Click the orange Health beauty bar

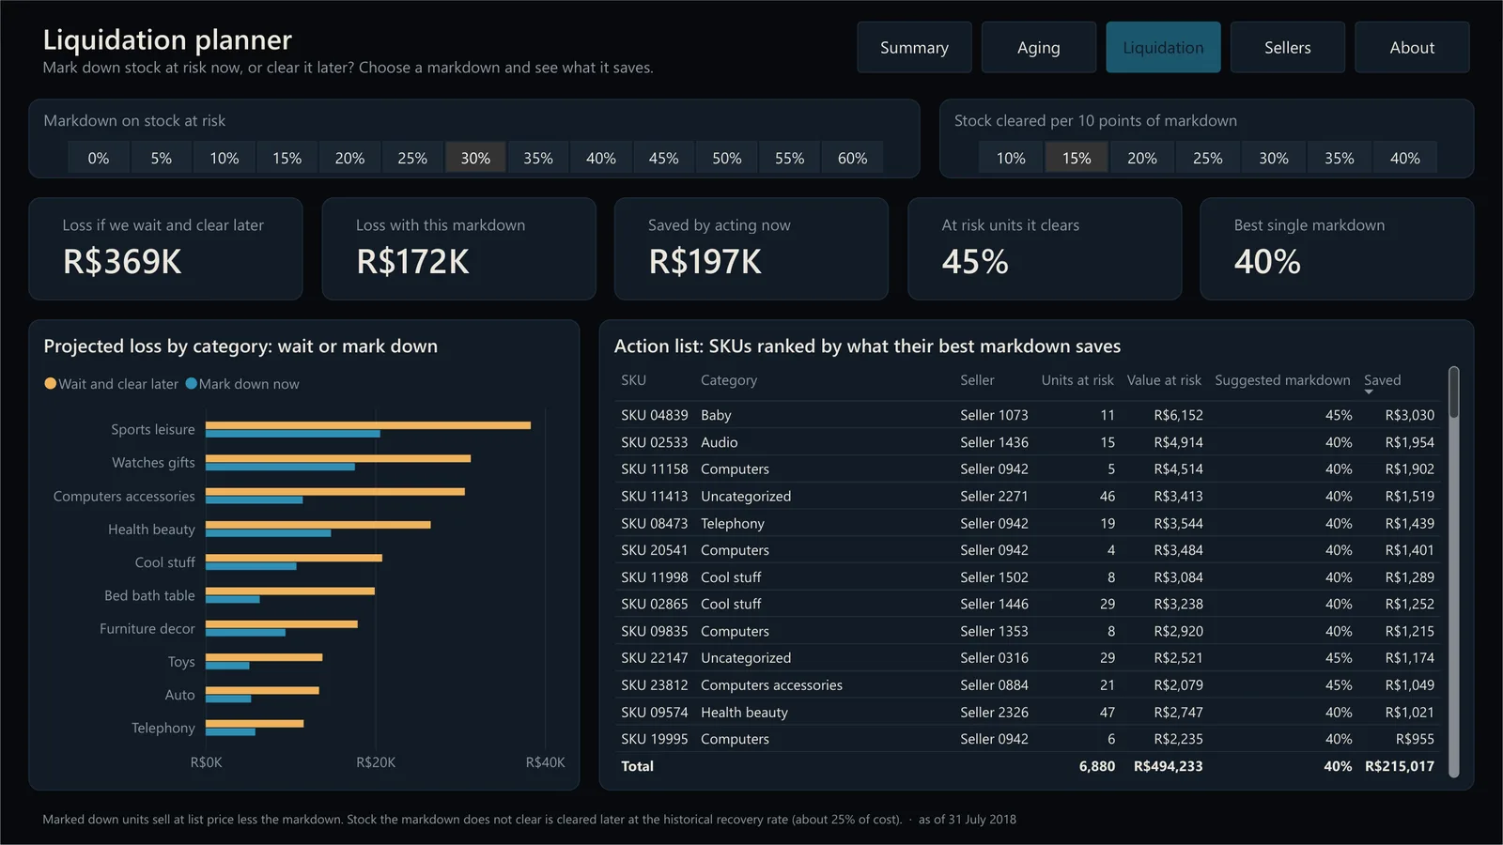pos(318,525)
